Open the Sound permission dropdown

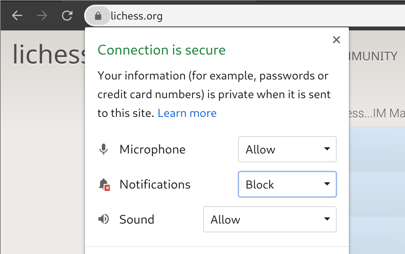click(x=269, y=219)
